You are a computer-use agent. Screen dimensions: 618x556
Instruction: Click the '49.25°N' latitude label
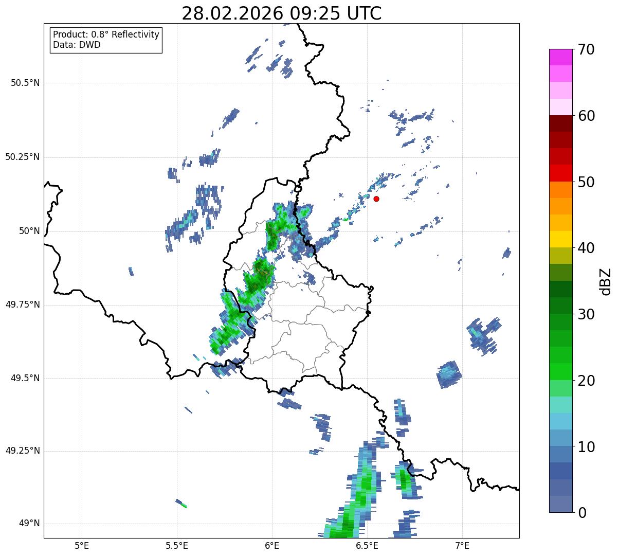pyautogui.click(x=22, y=451)
